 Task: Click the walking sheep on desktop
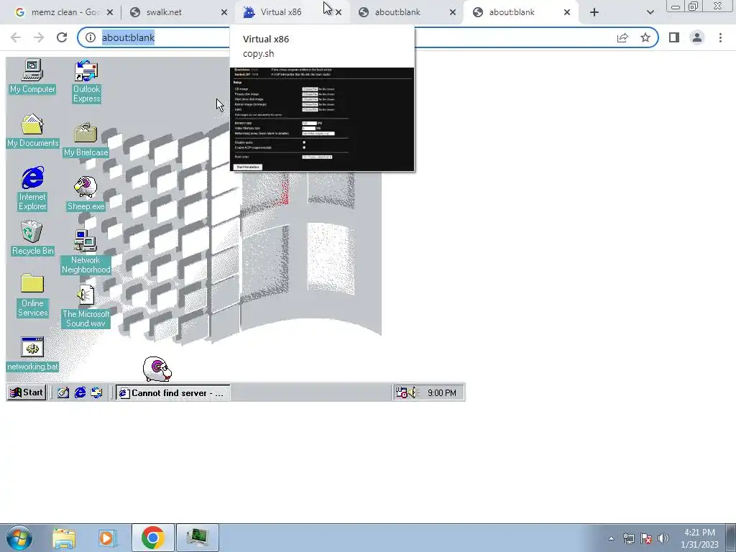pyautogui.click(x=157, y=369)
